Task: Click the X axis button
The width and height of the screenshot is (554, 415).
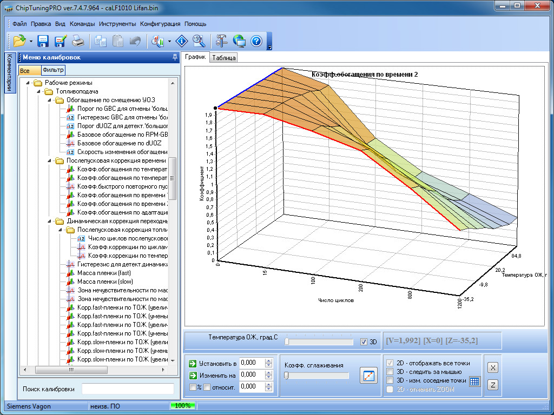Action: [493, 367]
